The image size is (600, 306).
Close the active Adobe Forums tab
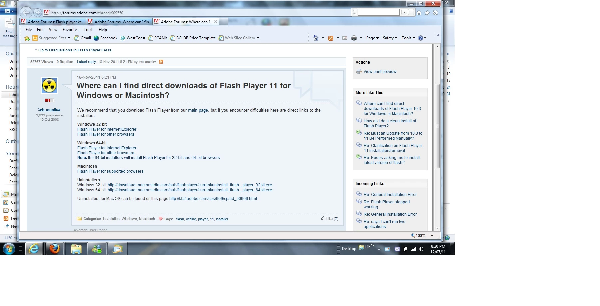(x=216, y=22)
